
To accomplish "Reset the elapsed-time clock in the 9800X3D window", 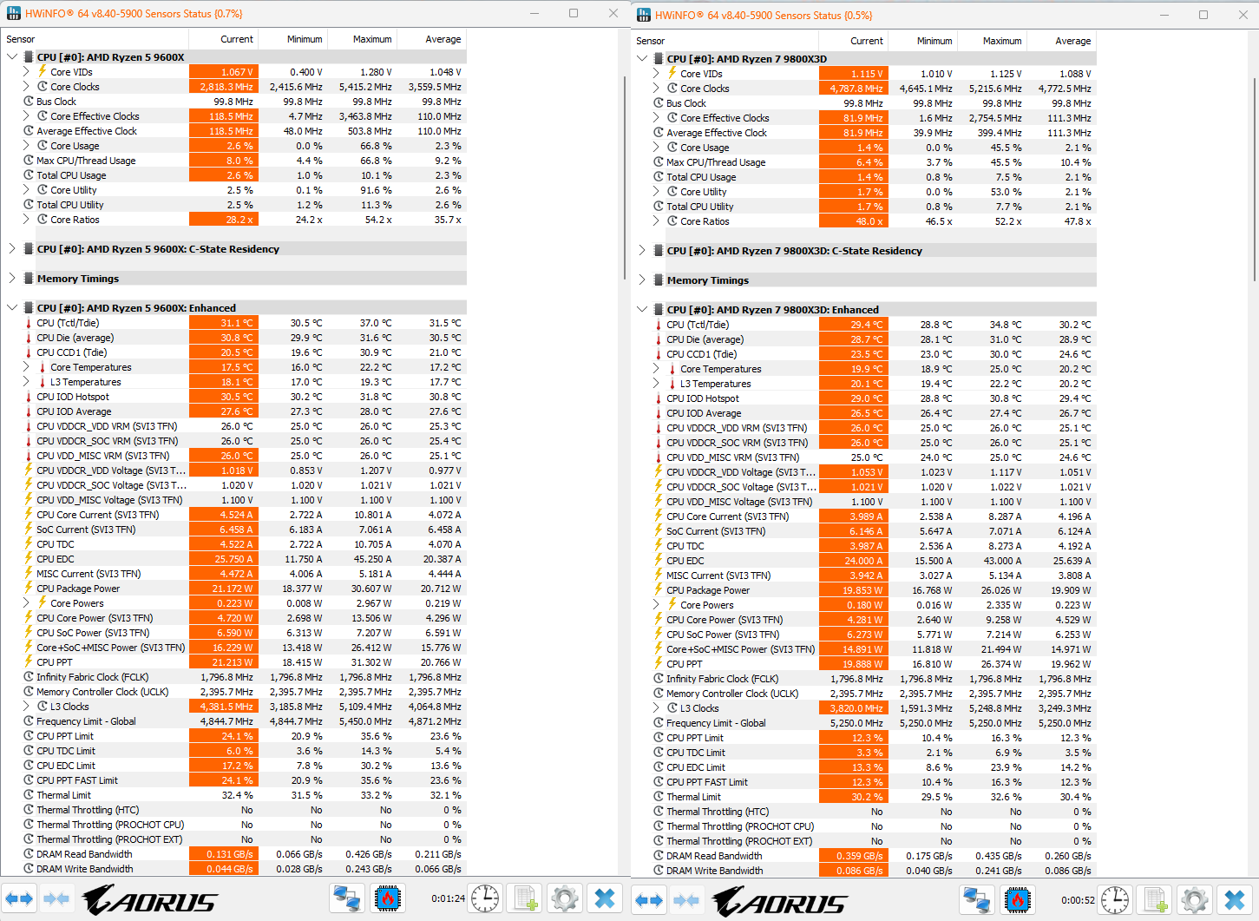I will pyautogui.click(x=1115, y=900).
